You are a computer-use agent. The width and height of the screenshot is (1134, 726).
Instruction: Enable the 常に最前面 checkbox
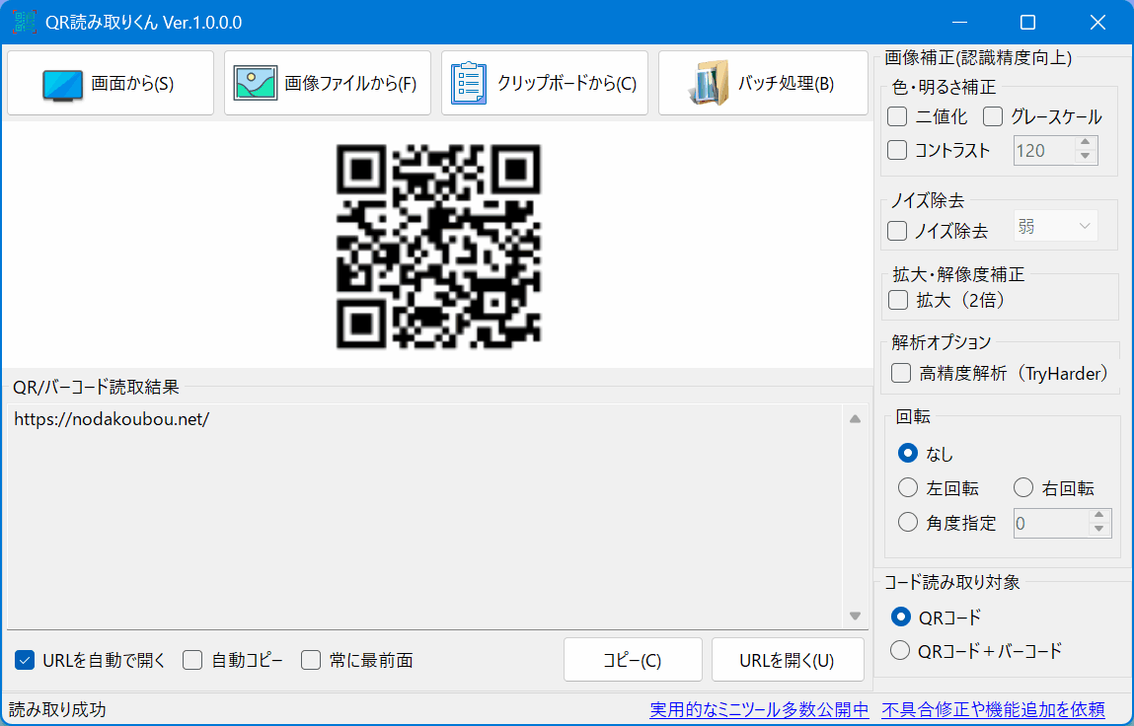[x=311, y=660]
